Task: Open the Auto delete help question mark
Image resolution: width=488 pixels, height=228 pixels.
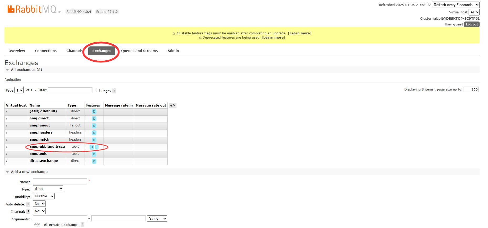Action: click(28, 204)
